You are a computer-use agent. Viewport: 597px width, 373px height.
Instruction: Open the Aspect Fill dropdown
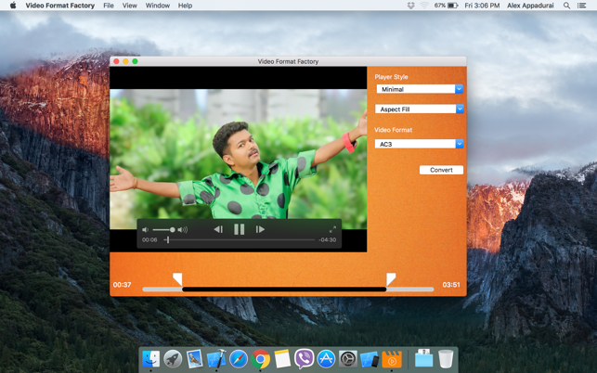point(419,109)
